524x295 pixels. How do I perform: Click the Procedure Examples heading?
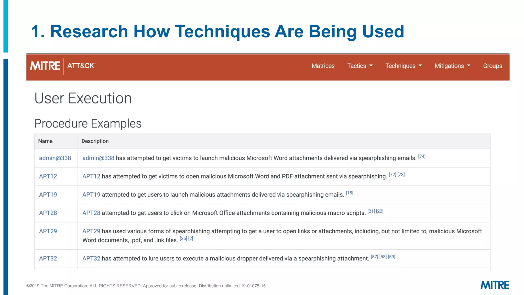tap(88, 123)
